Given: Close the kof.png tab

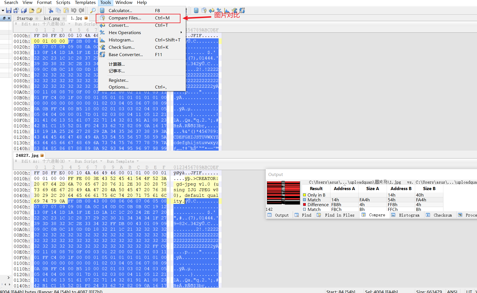Looking at the screenshot, I should coord(64,18).
